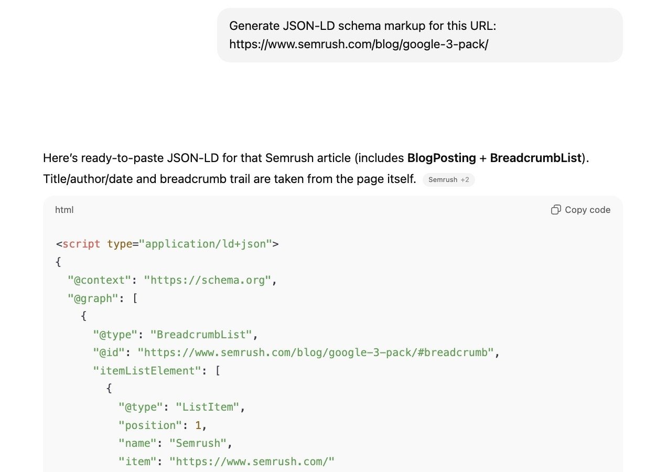Click the BreadcrumbList bold text in the response
The image size is (667, 472).
536,158
